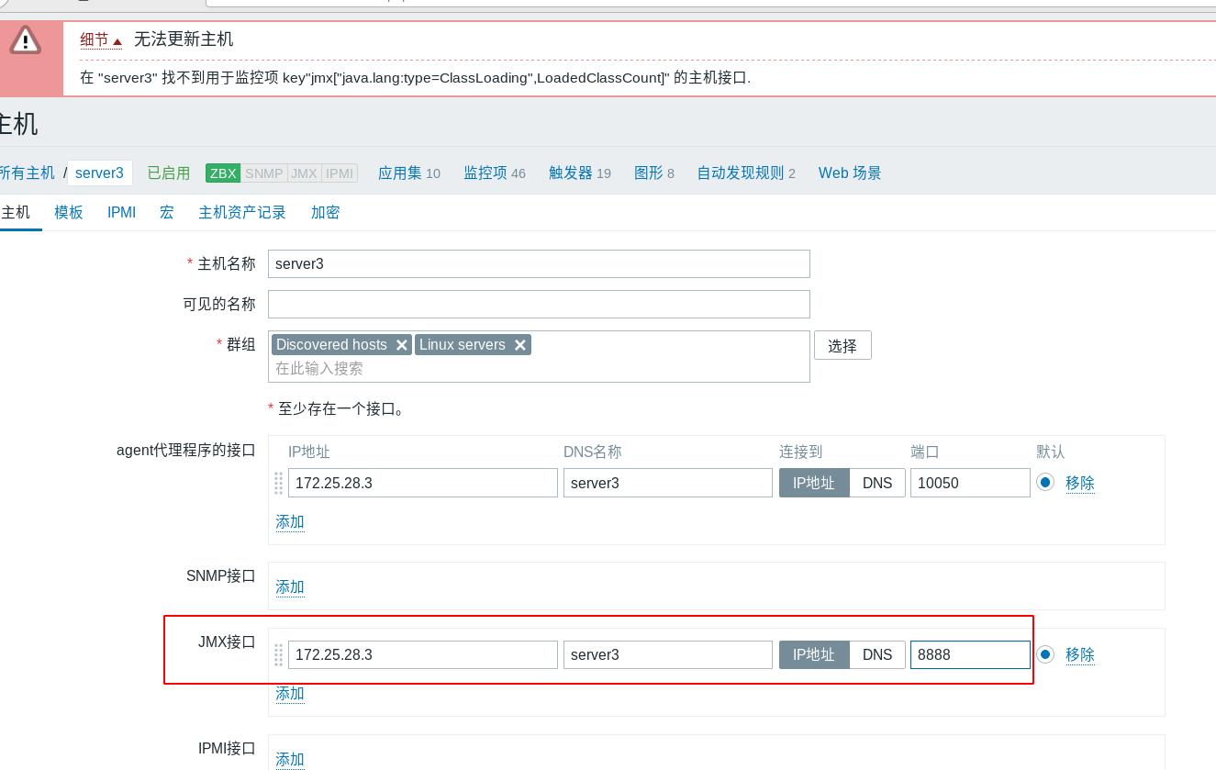Click the IPMI availability badge

pos(340,173)
